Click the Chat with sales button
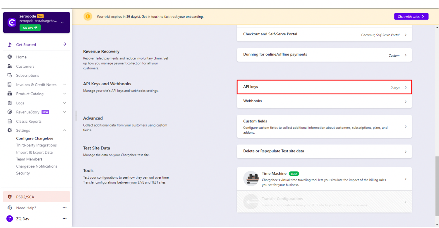 tap(411, 17)
